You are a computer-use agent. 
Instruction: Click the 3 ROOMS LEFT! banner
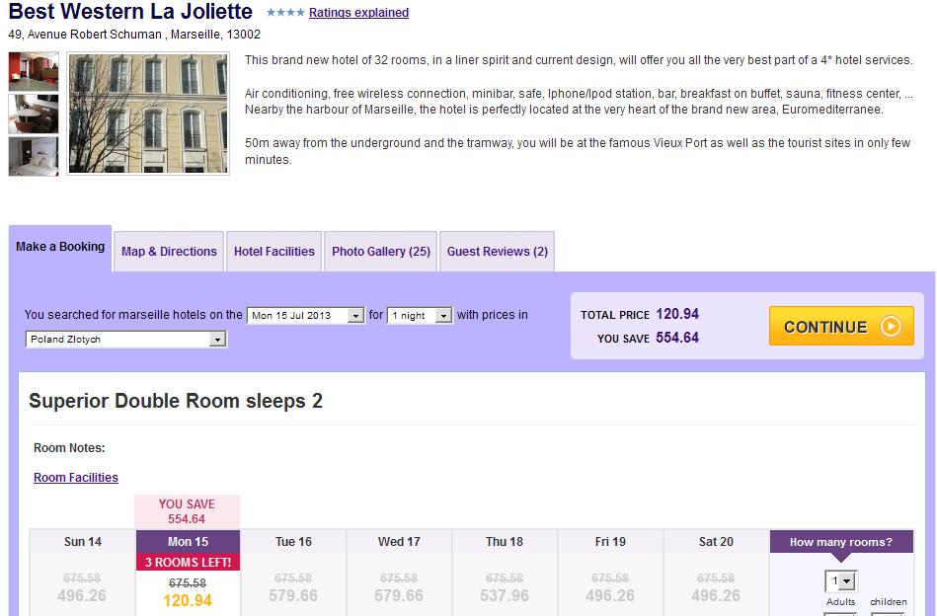tap(189, 563)
